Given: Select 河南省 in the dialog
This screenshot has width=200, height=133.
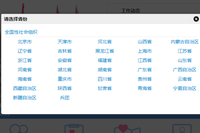Looking at the screenshot, I should point(25,70).
